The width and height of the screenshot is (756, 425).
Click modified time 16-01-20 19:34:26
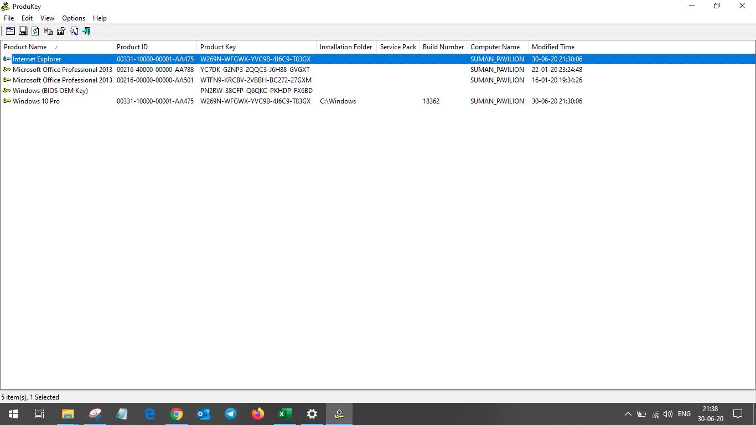click(557, 80)
